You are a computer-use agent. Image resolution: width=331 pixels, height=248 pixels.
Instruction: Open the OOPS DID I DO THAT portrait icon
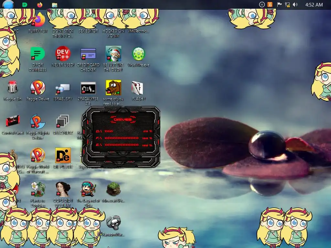(63, 189)
